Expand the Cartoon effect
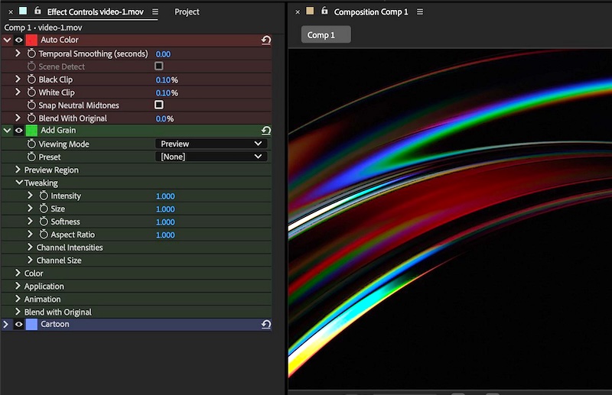Screen dimensions: 612x395 (x=6, y=325)
